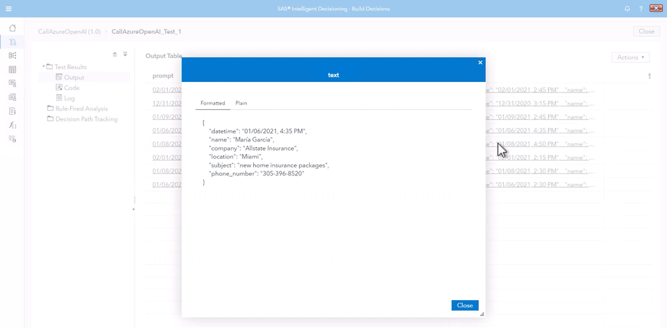
Task: Open Code Files icon in sidebar
Action: click(12, 111)
